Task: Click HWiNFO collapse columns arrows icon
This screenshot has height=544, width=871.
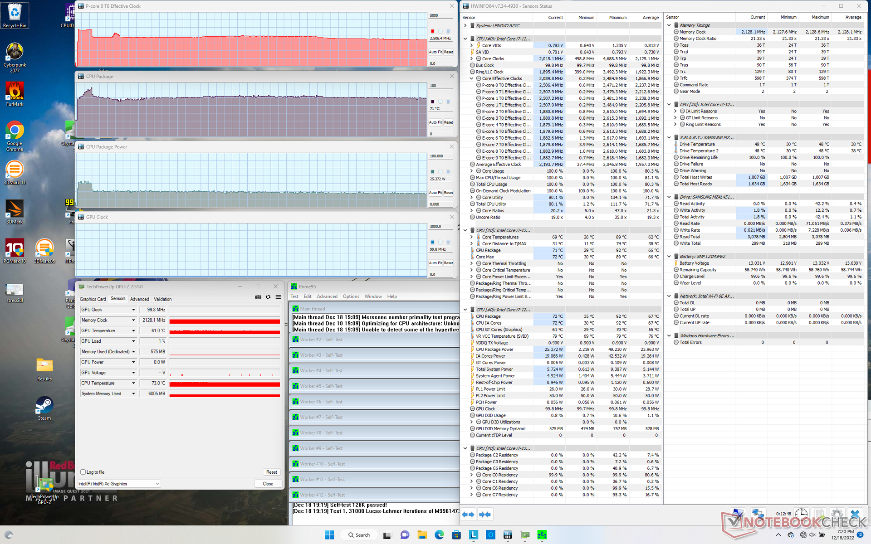Action: click(x=484, y=515)
